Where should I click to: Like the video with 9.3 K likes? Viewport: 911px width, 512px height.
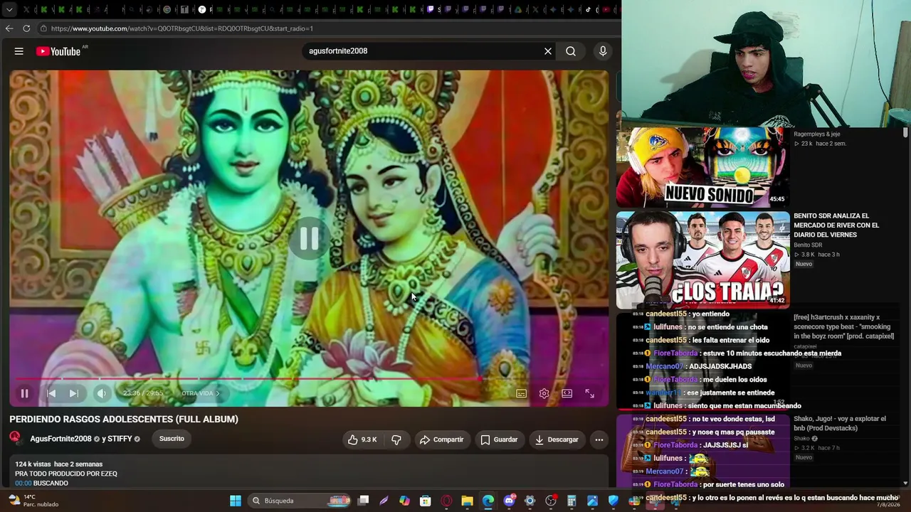(x=363, y=439)
